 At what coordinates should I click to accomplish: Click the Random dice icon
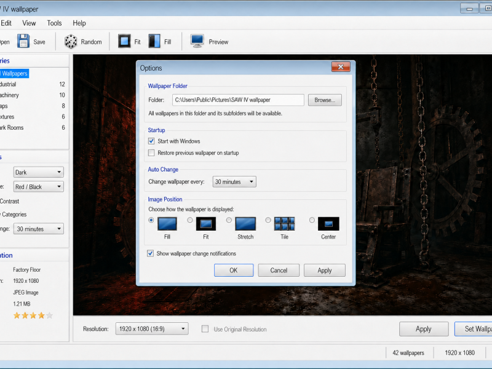coord(71,41)
